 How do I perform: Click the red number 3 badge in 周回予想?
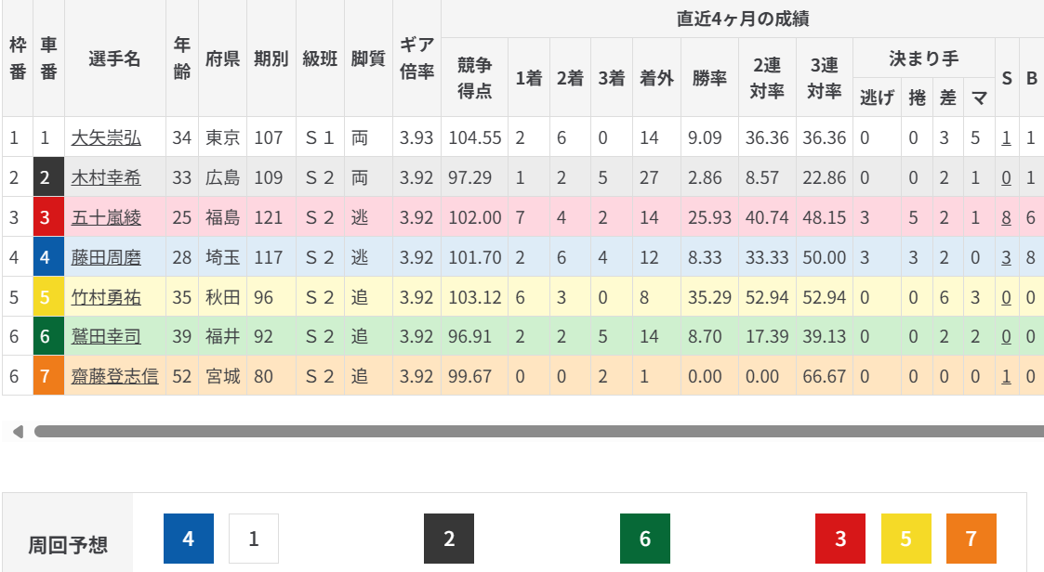tap(840, 539)
